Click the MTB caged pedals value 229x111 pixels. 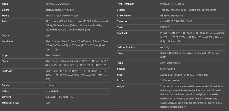[52, 91]
